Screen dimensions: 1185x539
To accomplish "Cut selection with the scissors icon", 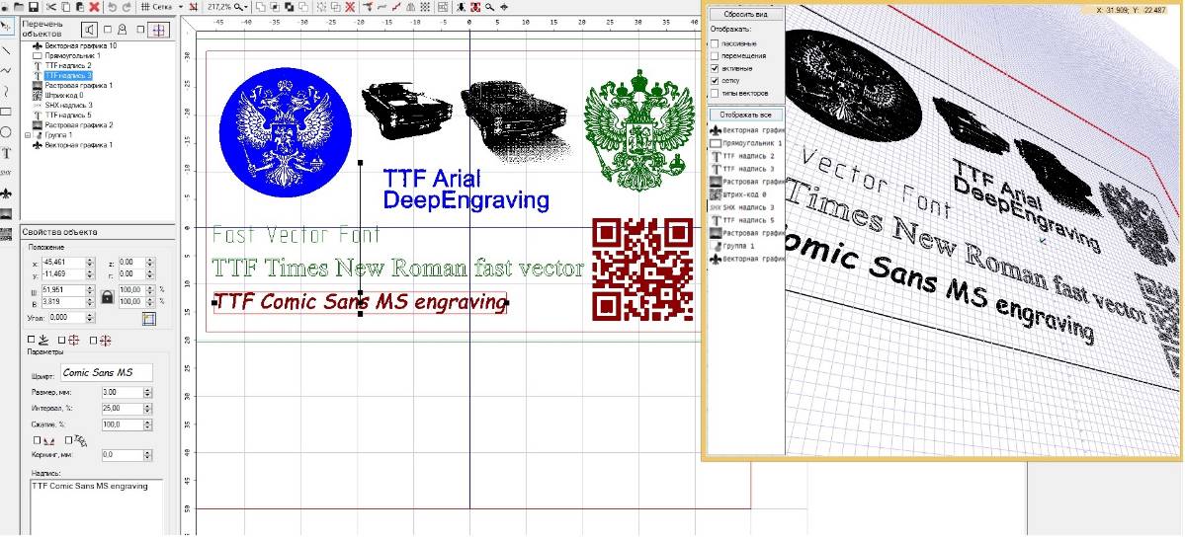I will (x=50, y=7).
